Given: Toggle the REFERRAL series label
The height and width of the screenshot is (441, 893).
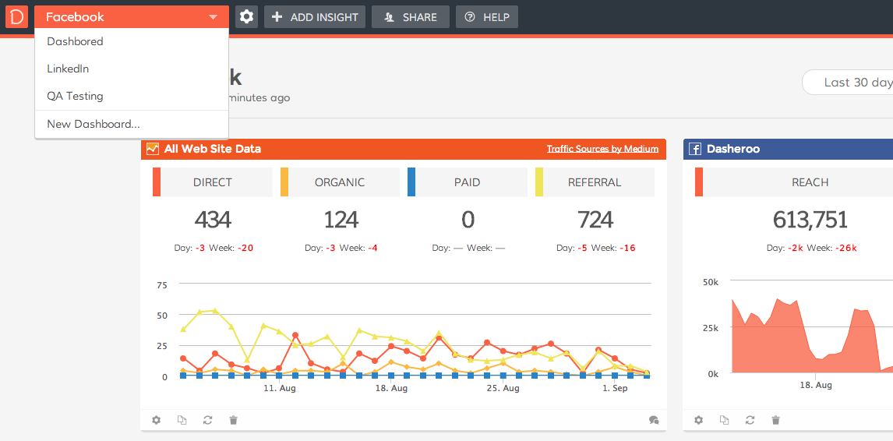Looking at the screenshot, I should pos(595,182).
